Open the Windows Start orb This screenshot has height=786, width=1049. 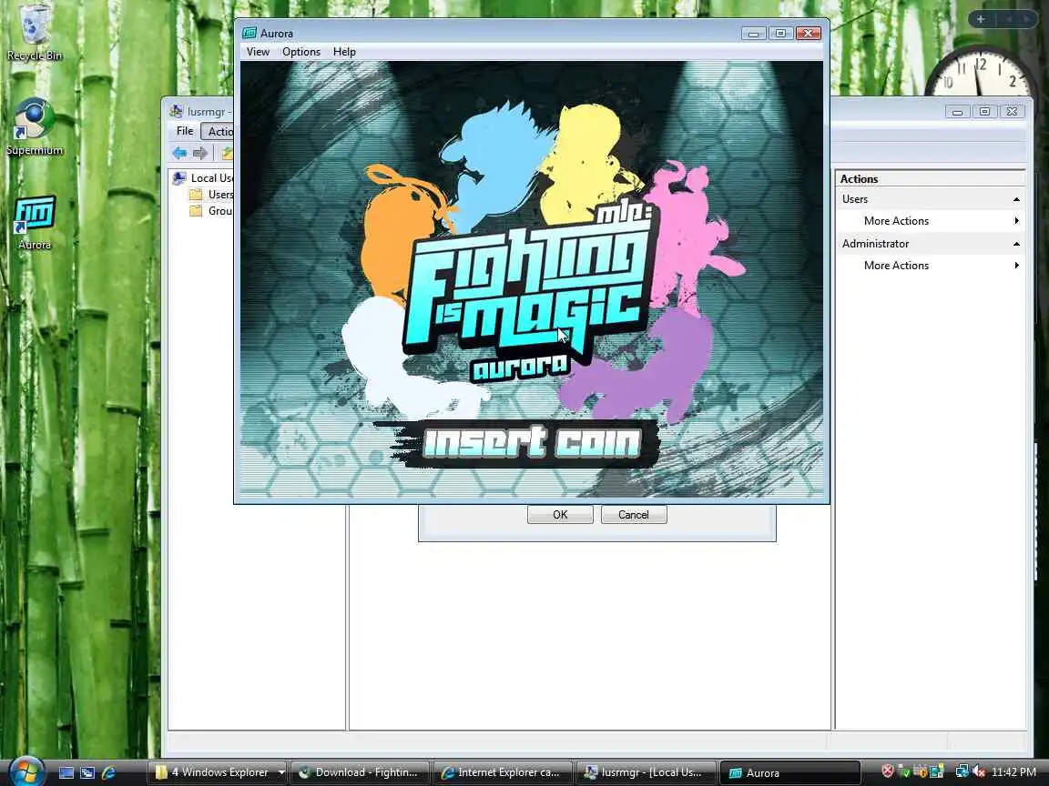(x=26, y=772)
